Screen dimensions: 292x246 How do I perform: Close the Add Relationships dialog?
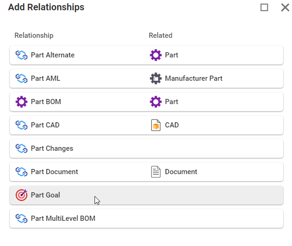(285, 7)
